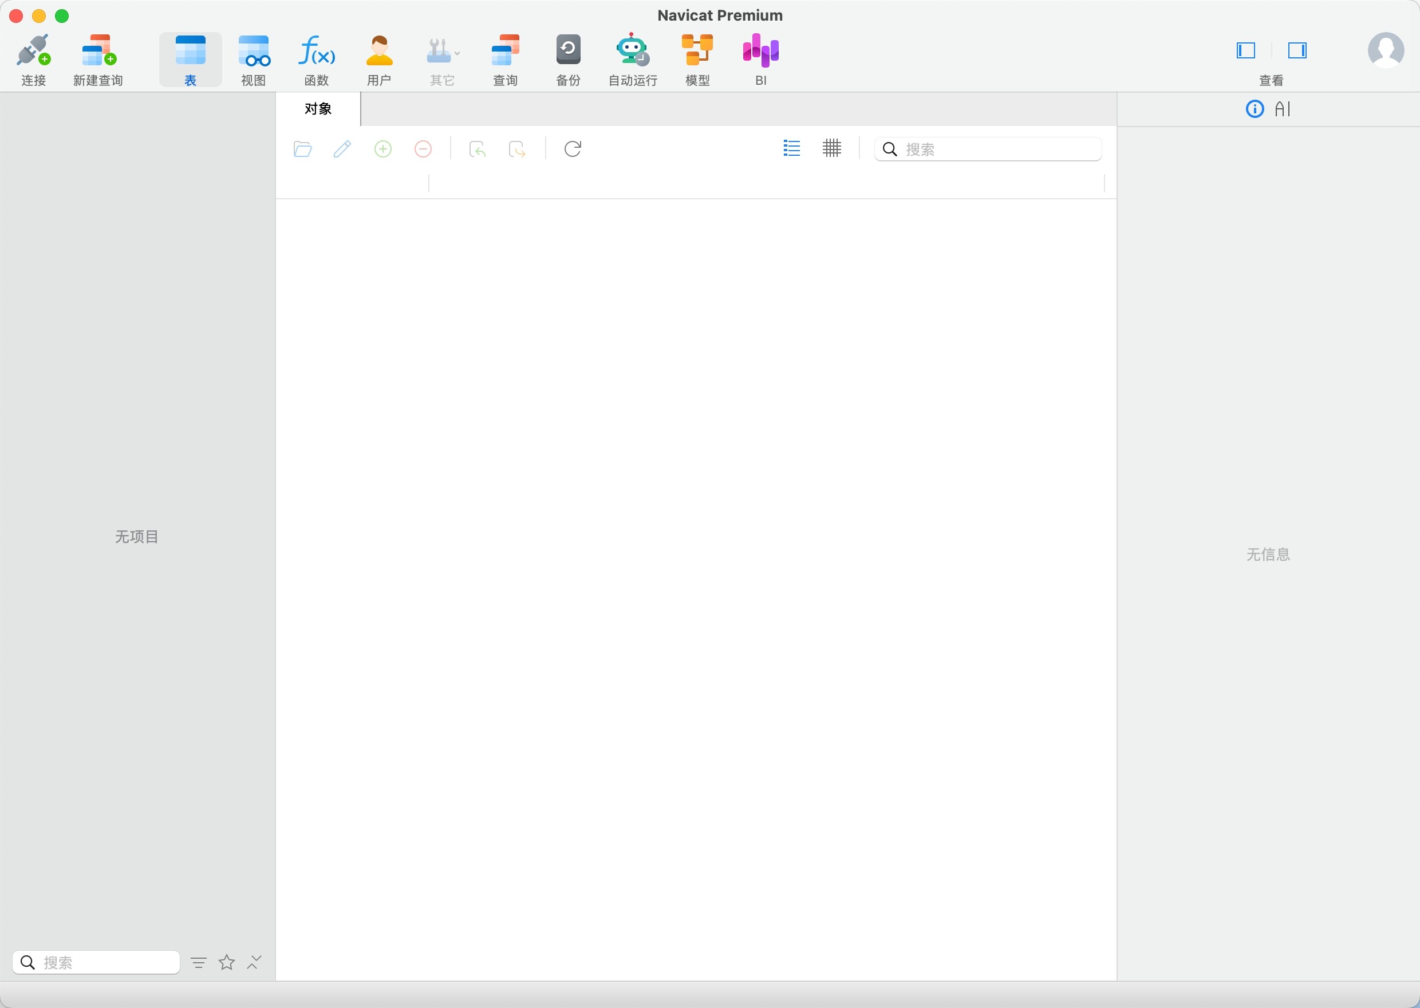Open the 连接 connection tool
Screen dimensions: 1420x1008
(x=34, y=60)
